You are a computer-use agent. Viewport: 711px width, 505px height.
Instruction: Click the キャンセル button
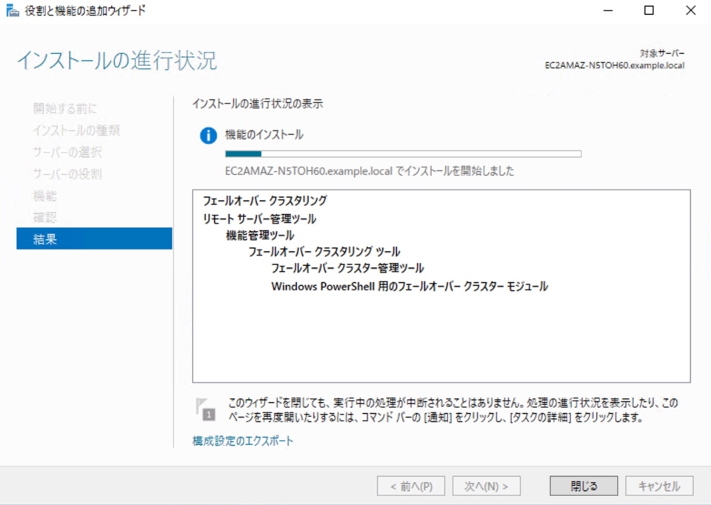(x=659, y=486)
